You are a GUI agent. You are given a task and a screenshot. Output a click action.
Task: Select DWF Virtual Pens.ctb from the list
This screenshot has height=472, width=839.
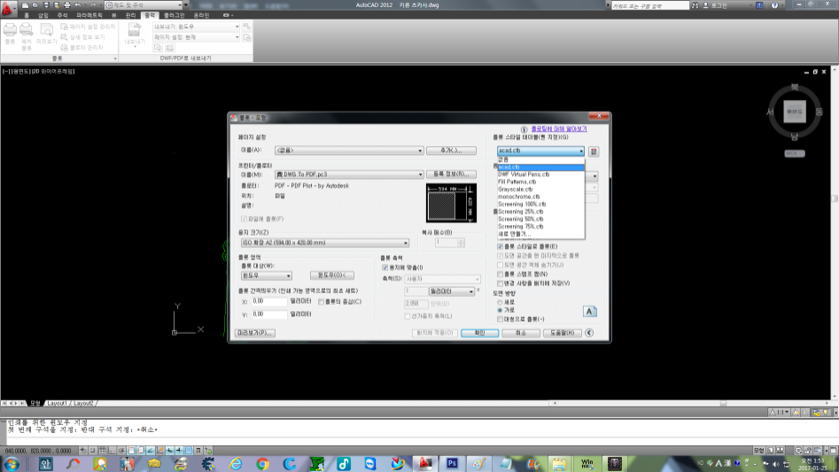point(540,174)
